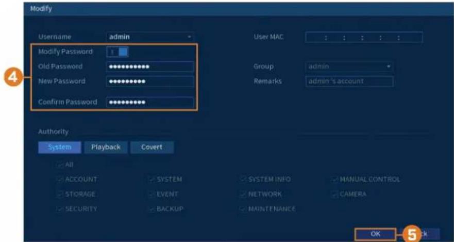
Task: Open the Group dropdown
Action: click(x=349, y=66)
